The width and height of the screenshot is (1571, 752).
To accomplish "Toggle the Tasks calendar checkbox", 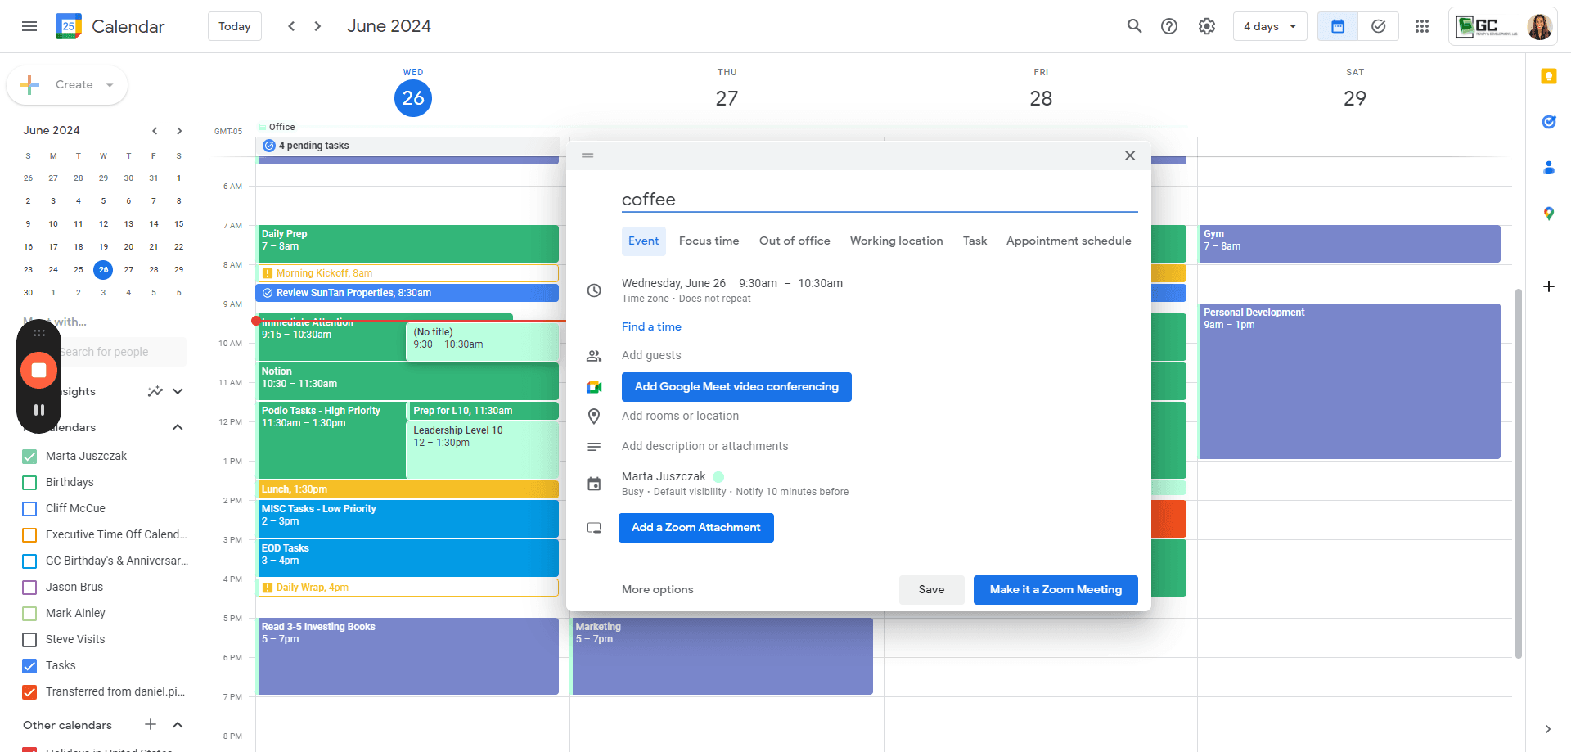I will click(x=29, y=665).
